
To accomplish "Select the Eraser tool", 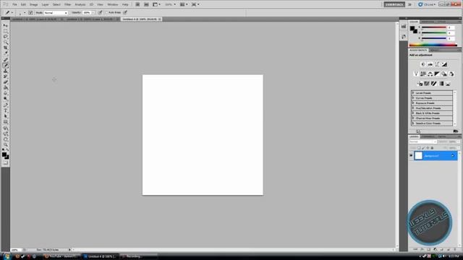I will (5, 82).
